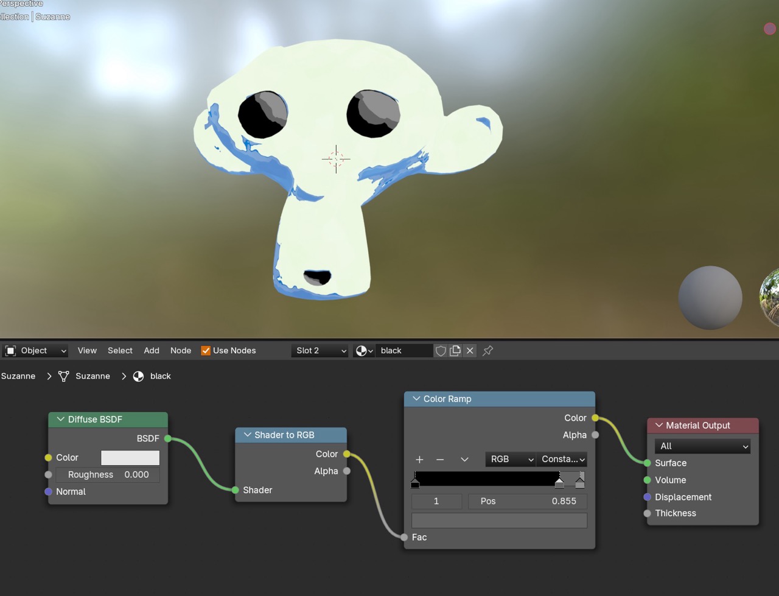The height and width of the screenshot is (596, 779).
Task: Open the All target dropdown in Material Output
Action: pos(702,446)
